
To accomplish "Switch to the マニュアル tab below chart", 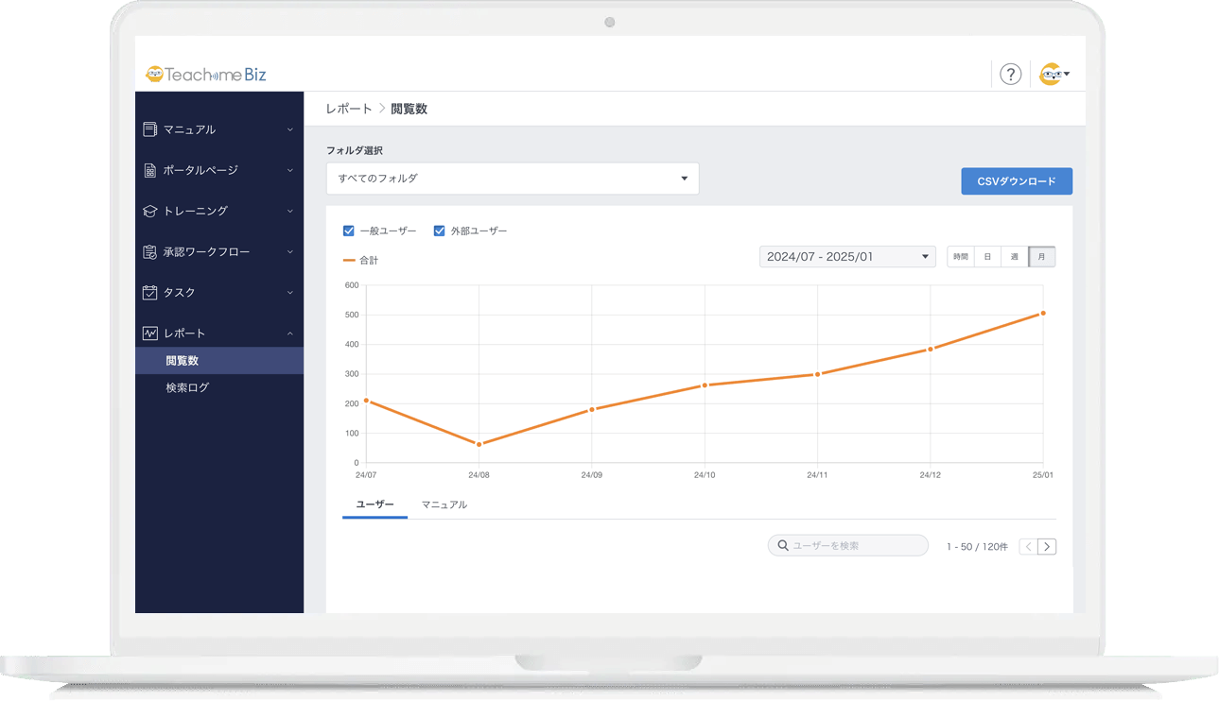I will coord(444,504).
